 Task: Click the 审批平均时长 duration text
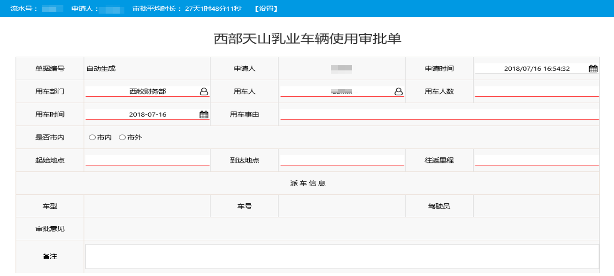tap(187, 9)
